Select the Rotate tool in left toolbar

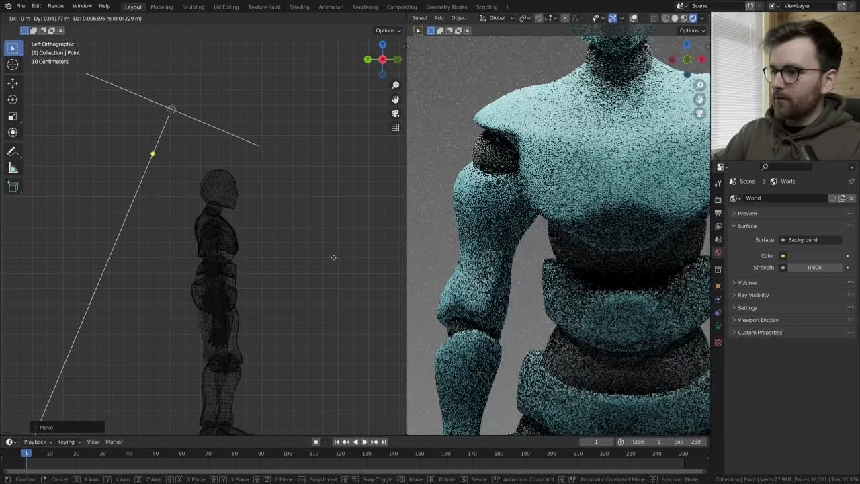[x=13, y=99]
